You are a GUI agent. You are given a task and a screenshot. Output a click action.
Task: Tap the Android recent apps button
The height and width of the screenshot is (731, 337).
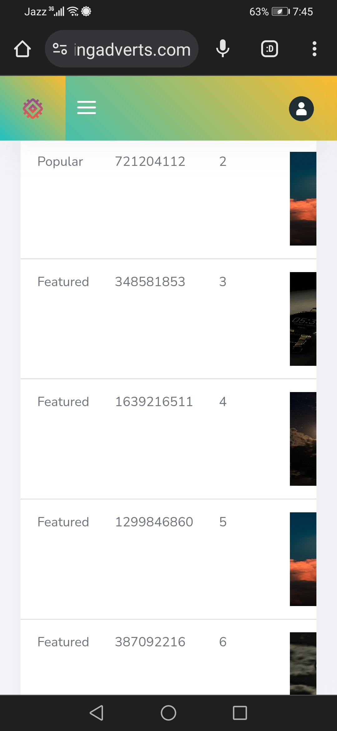click(240, 713)
